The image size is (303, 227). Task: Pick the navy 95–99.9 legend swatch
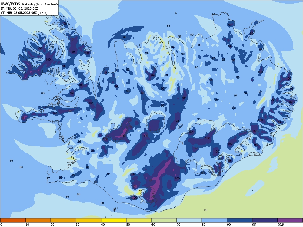click(x=265, y=220)
